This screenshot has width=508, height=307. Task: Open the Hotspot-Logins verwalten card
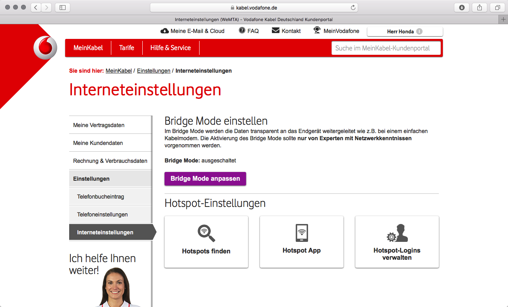(x=397, y=242)
